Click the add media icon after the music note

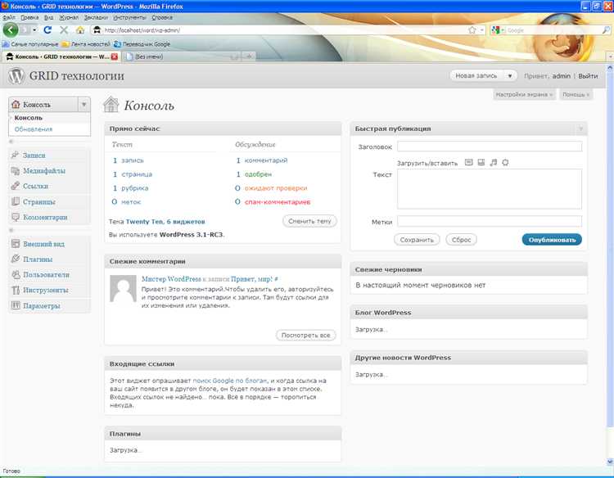(x=506, y=162)
